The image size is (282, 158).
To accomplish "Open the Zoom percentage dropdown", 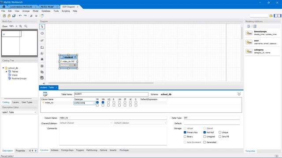I will pos(17,26).
